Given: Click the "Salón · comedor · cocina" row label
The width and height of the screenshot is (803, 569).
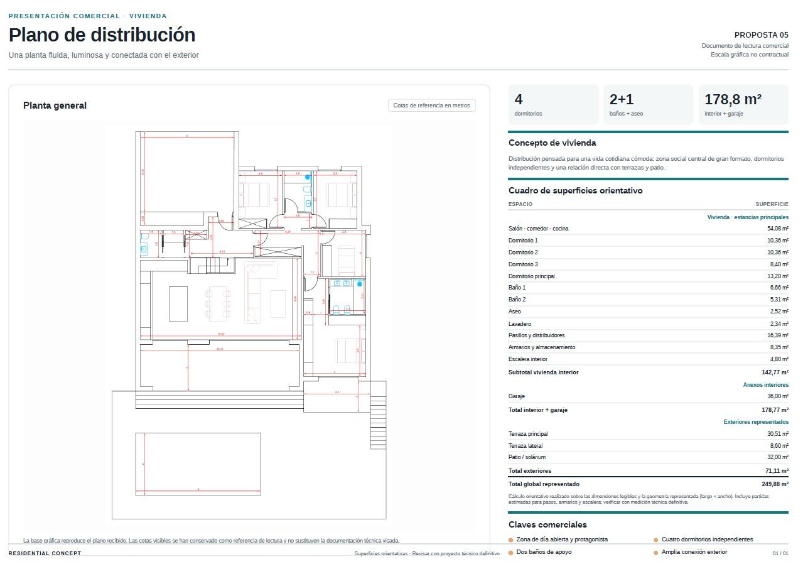Looking at the screenshot, I should 538,229.
